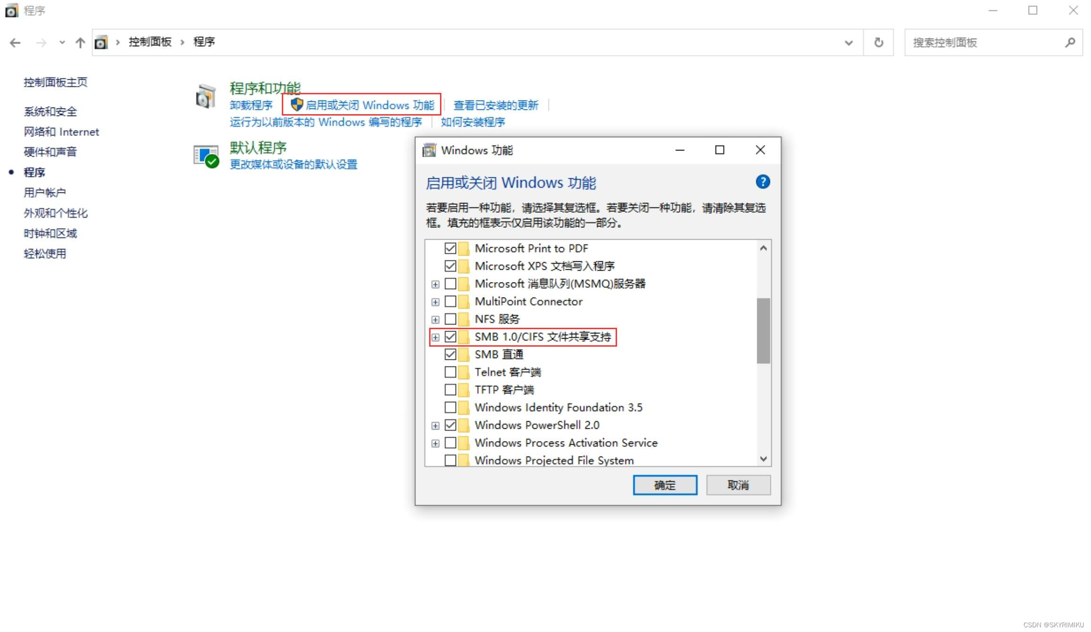The width and height of the screenshot is (1091, 632).
Task: Click the shield icon for Windows Features
Action: pyautogui.click(x=296, y=105)
